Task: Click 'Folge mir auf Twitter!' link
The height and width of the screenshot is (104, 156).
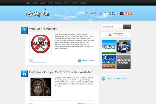Action: pos(117,79)
